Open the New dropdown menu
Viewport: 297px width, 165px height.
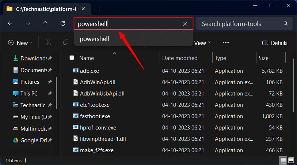(20, 43)
